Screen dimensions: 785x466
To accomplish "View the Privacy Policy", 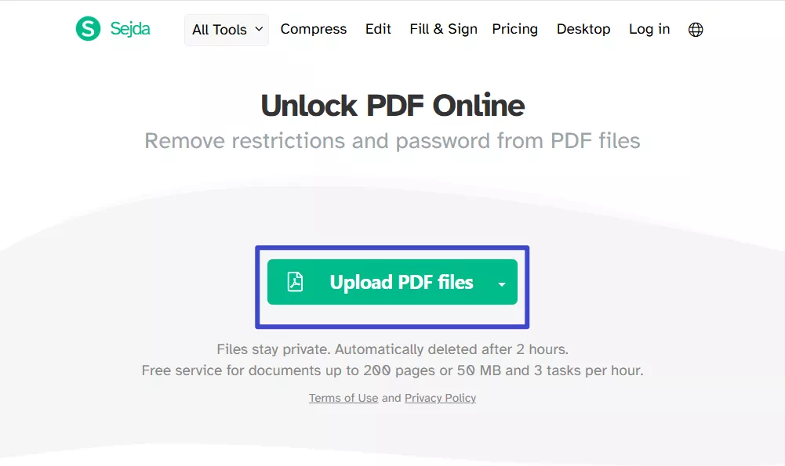I will pyautogui.click(x=440, y=398).
